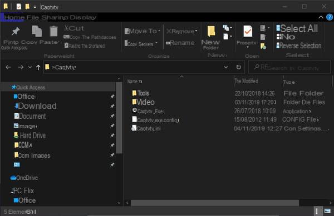The width and height of the screenshot is (334, 216).
Task: Sort by the Modified column header
Action: [x=246, y=81]
